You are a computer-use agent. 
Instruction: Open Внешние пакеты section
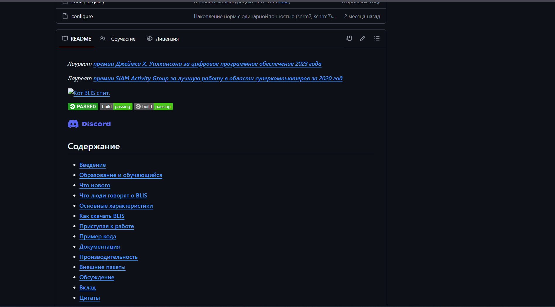(x=102, y=267)
